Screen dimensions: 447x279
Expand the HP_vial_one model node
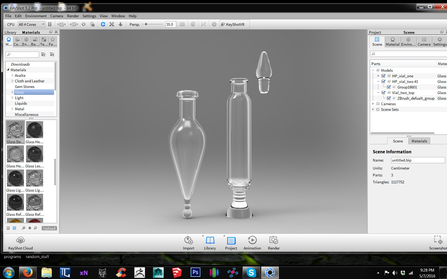tap(378, 76)
